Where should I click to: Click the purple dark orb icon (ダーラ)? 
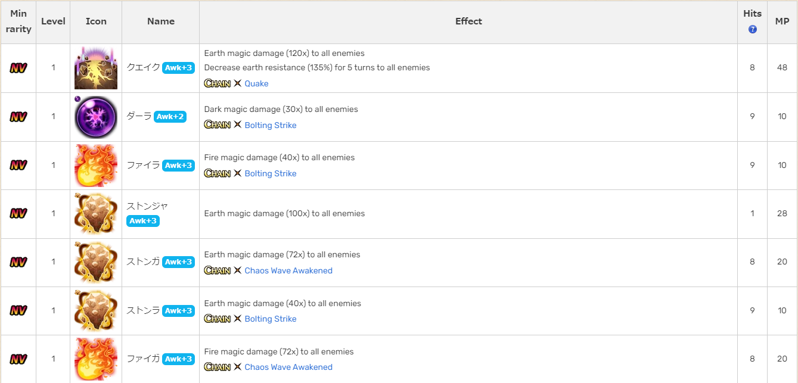pyautogui.click(x=96, y=117)
